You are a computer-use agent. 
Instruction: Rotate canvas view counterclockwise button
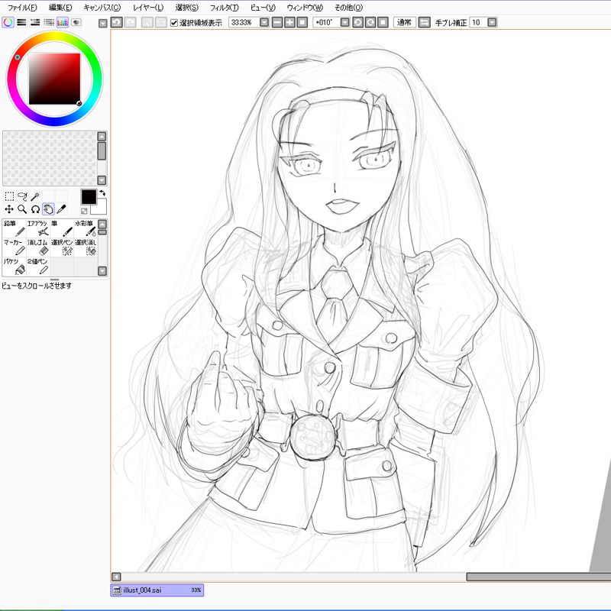(357, 22)
